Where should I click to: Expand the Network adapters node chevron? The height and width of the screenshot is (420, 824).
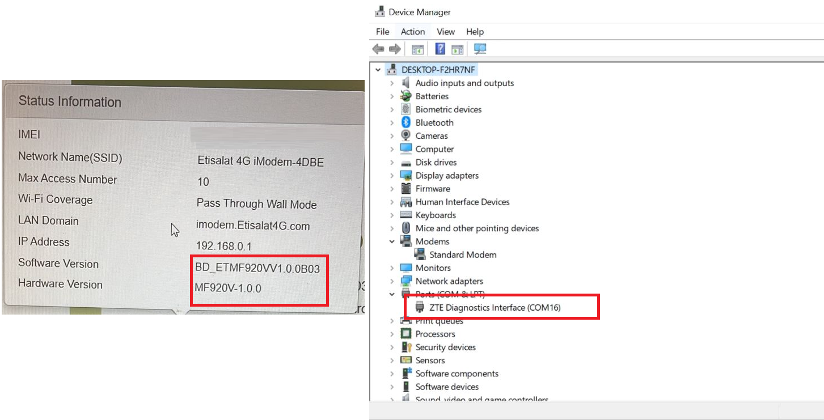pyautogui.click(x=392, y=281)
